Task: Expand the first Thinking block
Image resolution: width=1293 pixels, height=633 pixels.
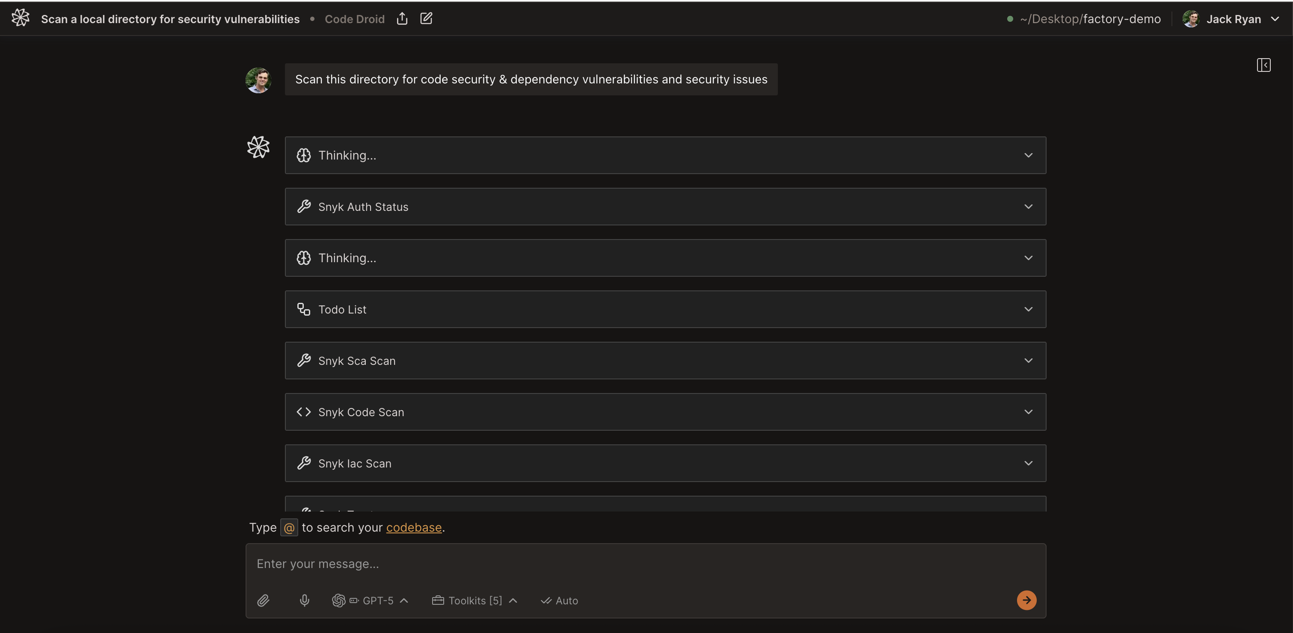Action: click(665, 156)
